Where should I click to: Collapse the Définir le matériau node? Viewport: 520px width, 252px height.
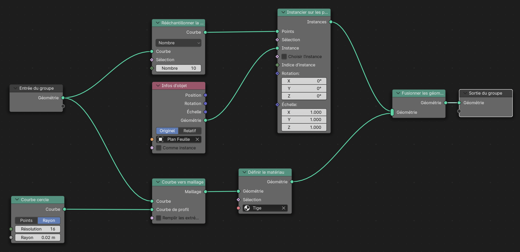(x=244, y=172)
